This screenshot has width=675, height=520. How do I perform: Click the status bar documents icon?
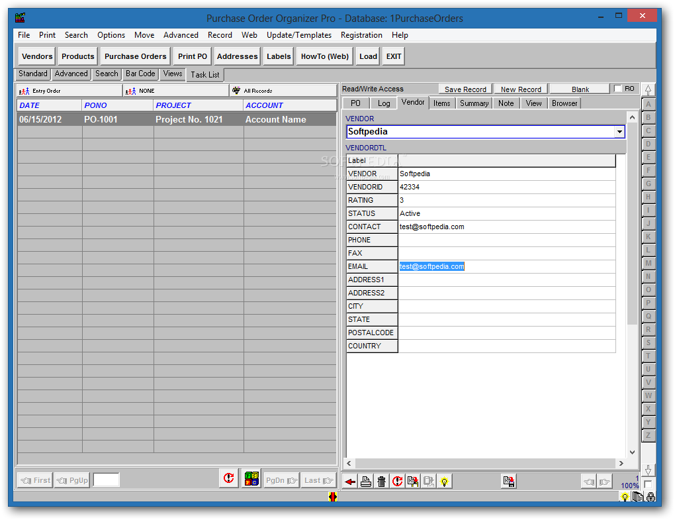point(637,497)
